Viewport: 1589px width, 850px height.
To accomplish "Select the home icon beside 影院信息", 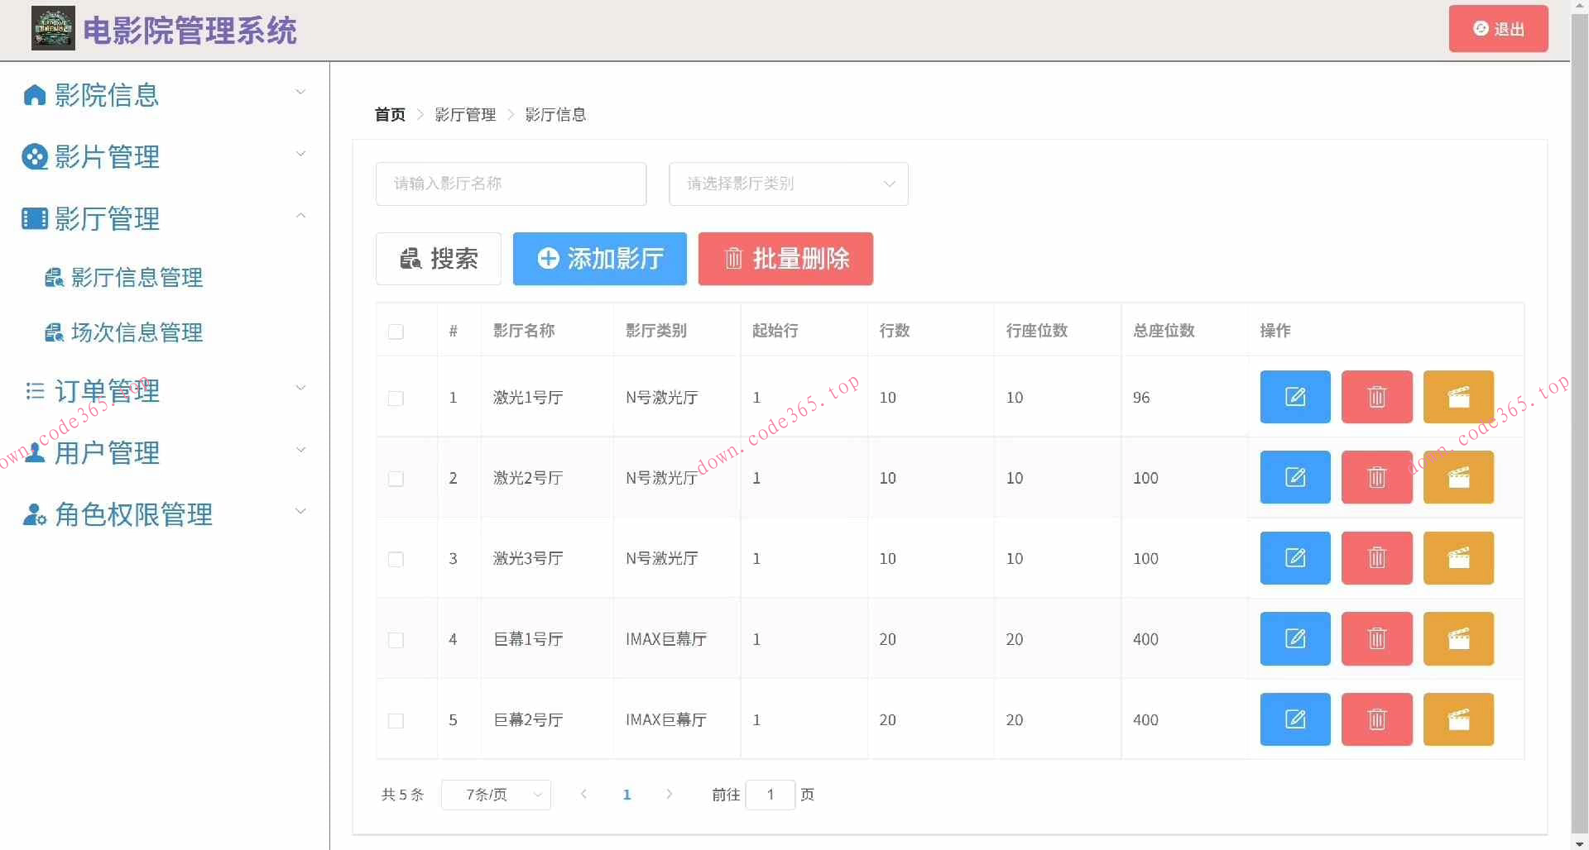I will click(x=34, y=94).
